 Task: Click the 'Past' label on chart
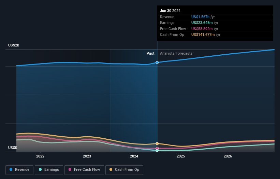coord(150,54)
